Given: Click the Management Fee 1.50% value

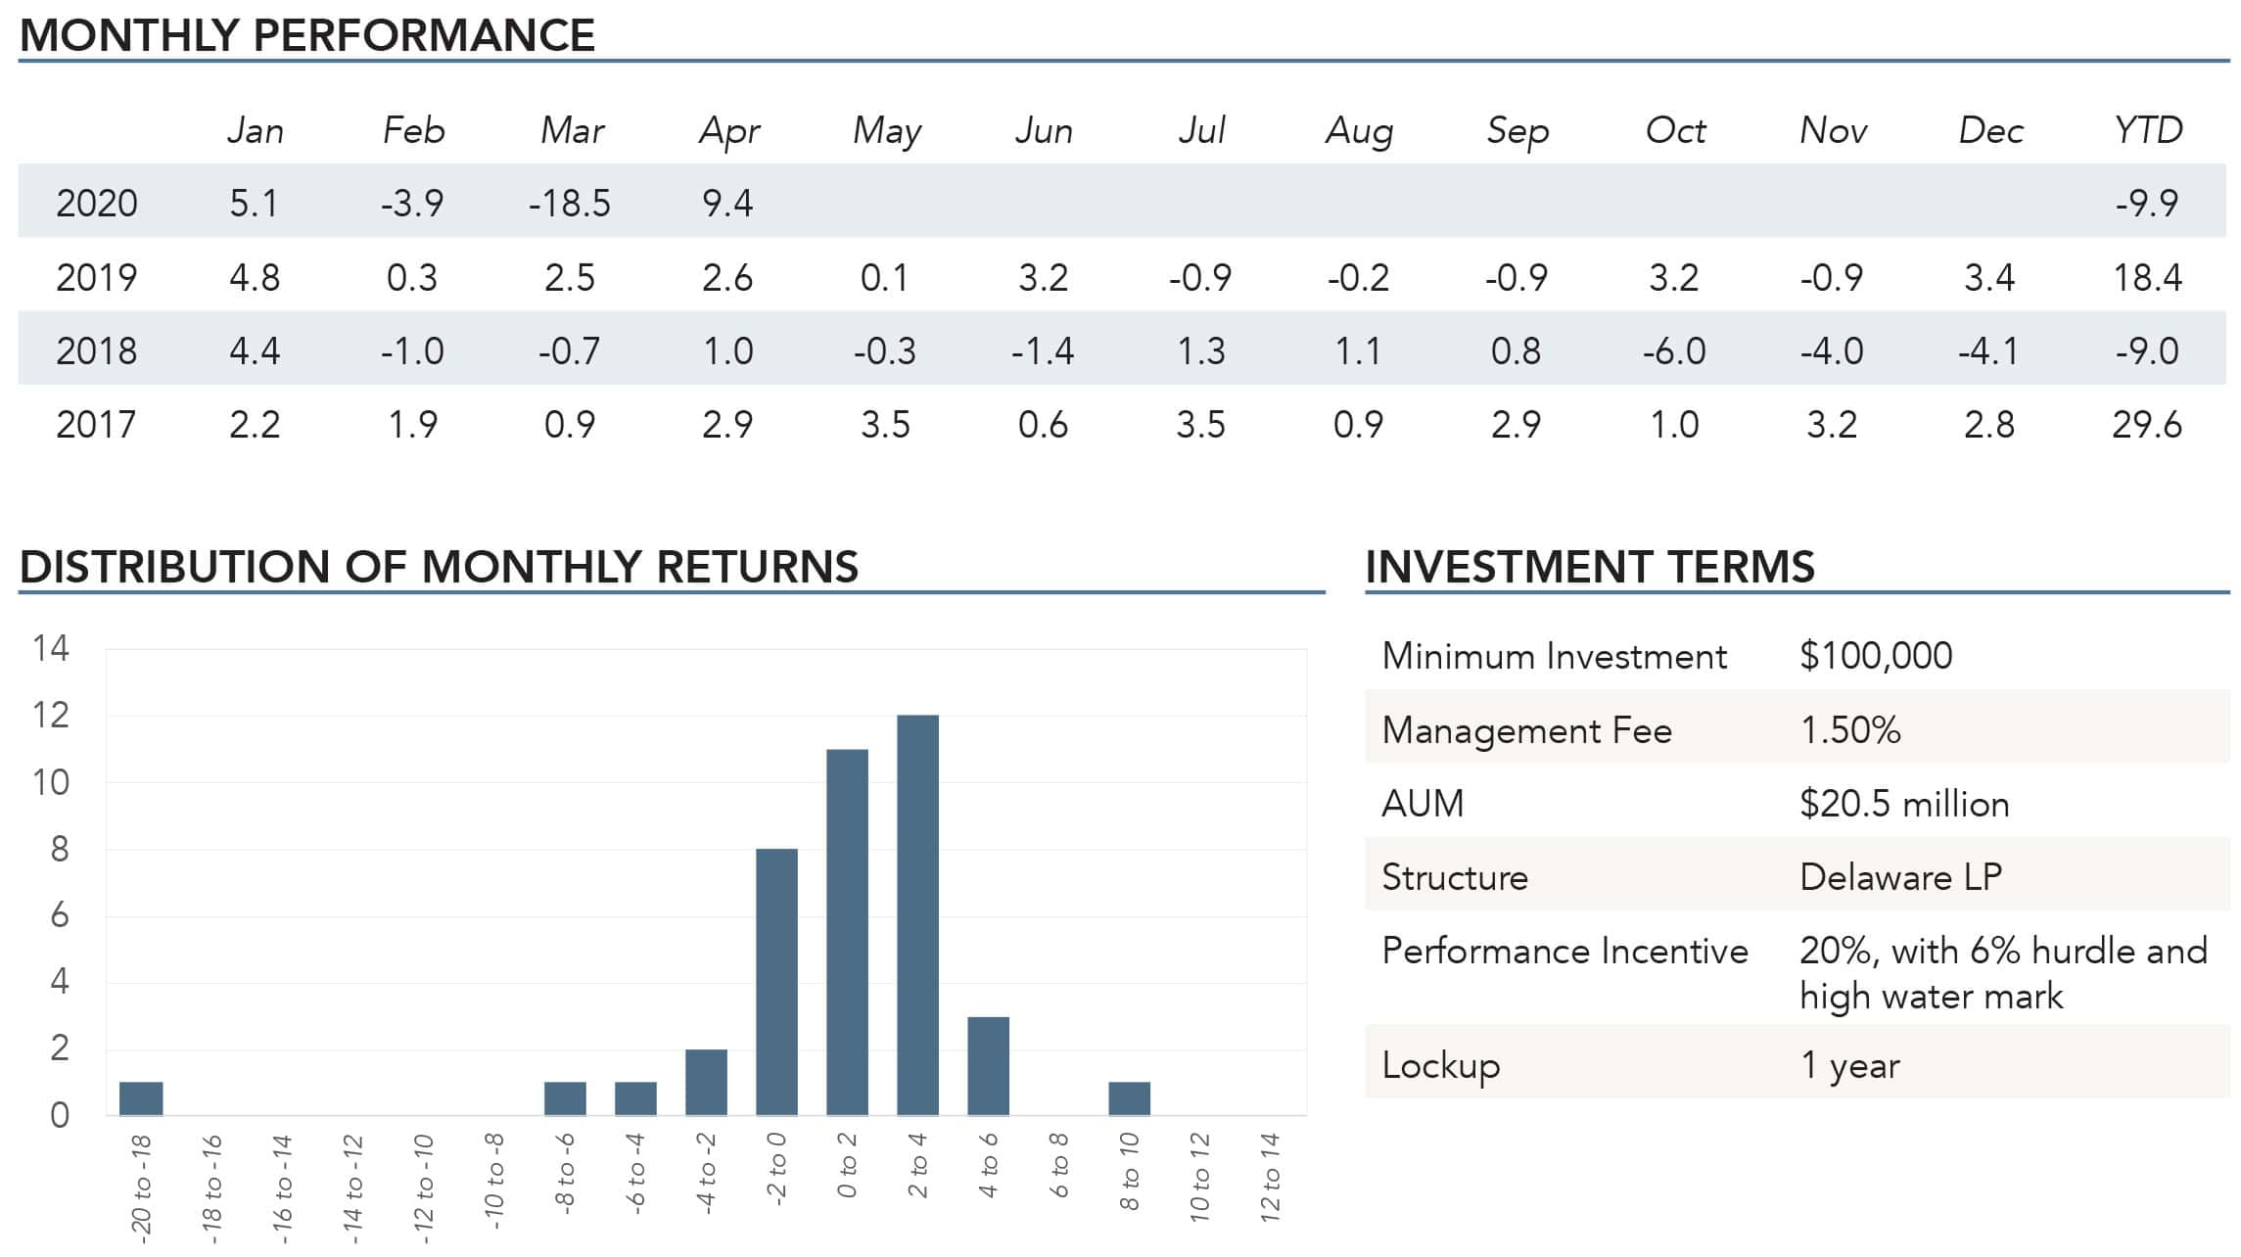Looking at the screenshot, I should (x=1849, y=730).
